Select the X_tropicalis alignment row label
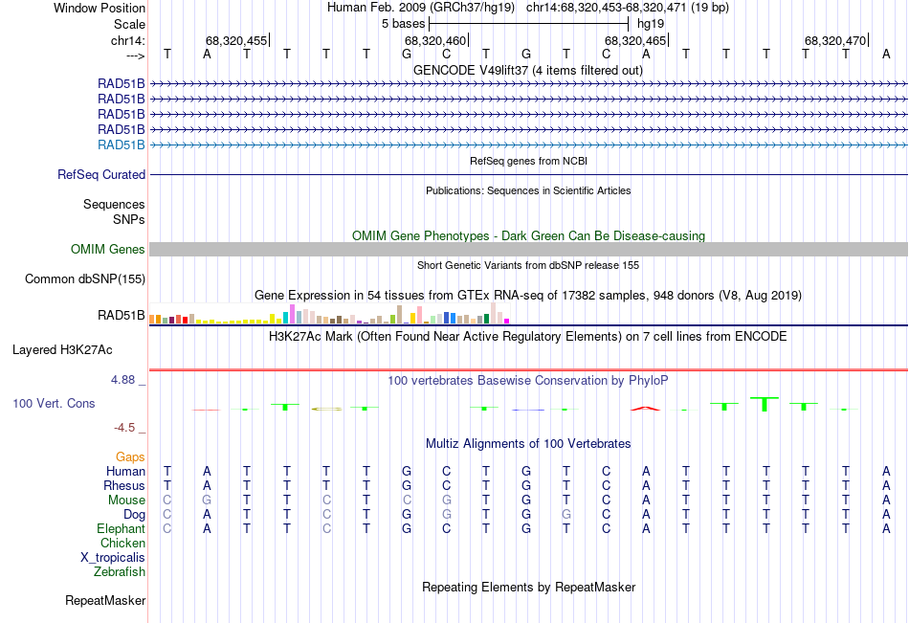 tap(113, 558)
